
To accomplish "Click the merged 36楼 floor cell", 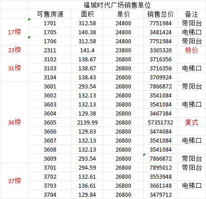I will coord(14,122).
